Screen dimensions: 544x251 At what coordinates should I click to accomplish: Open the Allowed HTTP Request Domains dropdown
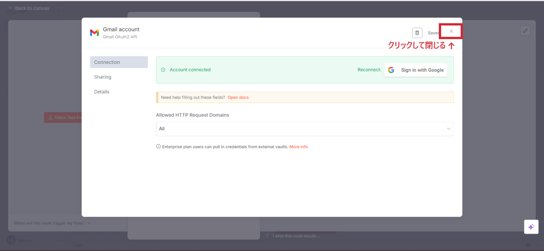point(304,129)
